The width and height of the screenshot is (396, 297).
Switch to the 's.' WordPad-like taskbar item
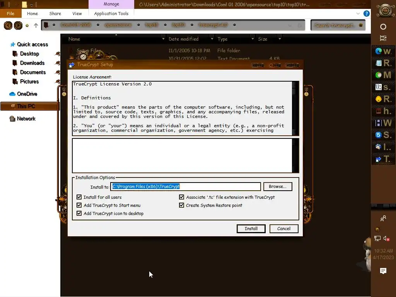[x=383, y=87]
